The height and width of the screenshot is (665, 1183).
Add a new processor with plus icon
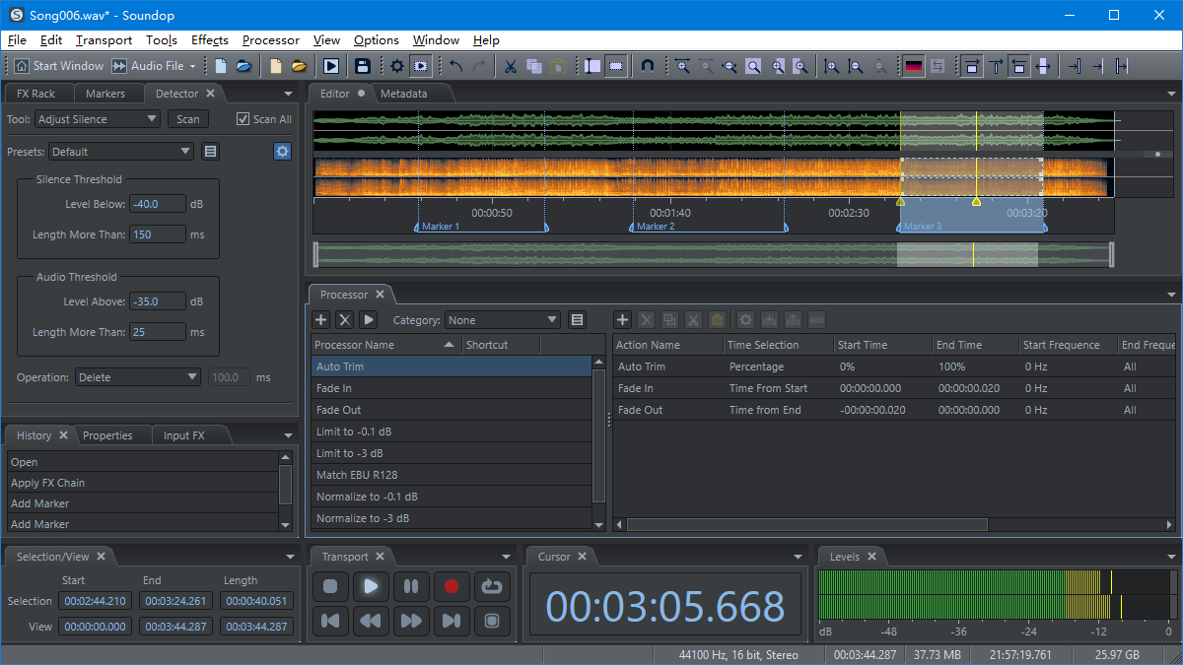click(321, 320)
